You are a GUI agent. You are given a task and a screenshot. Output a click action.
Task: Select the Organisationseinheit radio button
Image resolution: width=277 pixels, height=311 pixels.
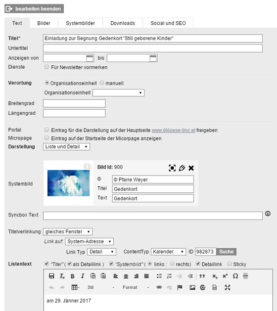[47, 83]
